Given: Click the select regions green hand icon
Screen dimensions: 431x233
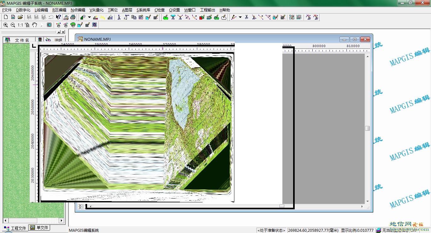Looking at the screenshot, I should tap(73, 25).
